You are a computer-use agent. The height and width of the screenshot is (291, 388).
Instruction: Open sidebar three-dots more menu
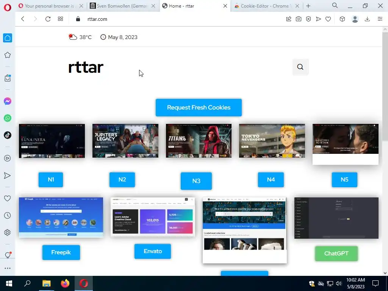click(x=8, y=268)
